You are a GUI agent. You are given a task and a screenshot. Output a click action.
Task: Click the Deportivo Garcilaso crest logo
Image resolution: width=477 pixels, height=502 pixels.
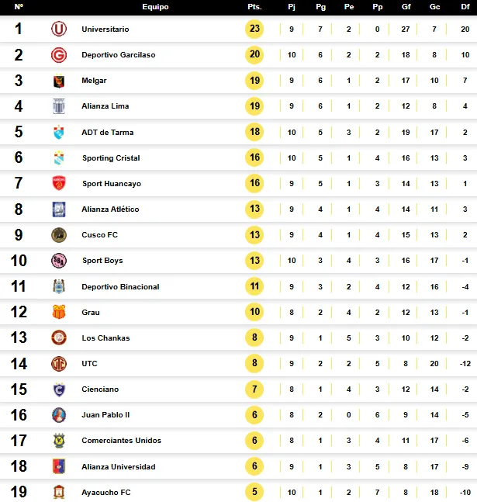click(x=59, y=55)
